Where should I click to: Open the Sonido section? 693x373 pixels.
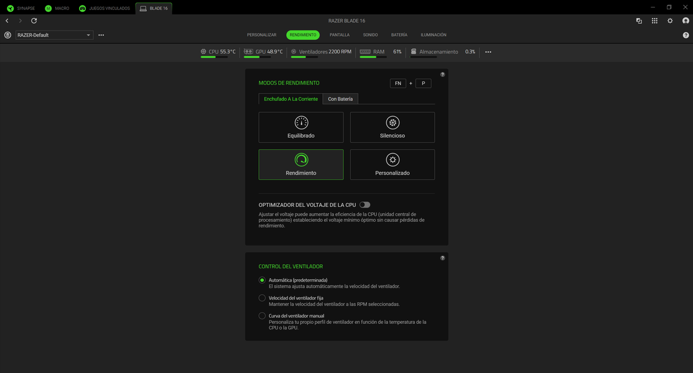click(x=370, y=35)
